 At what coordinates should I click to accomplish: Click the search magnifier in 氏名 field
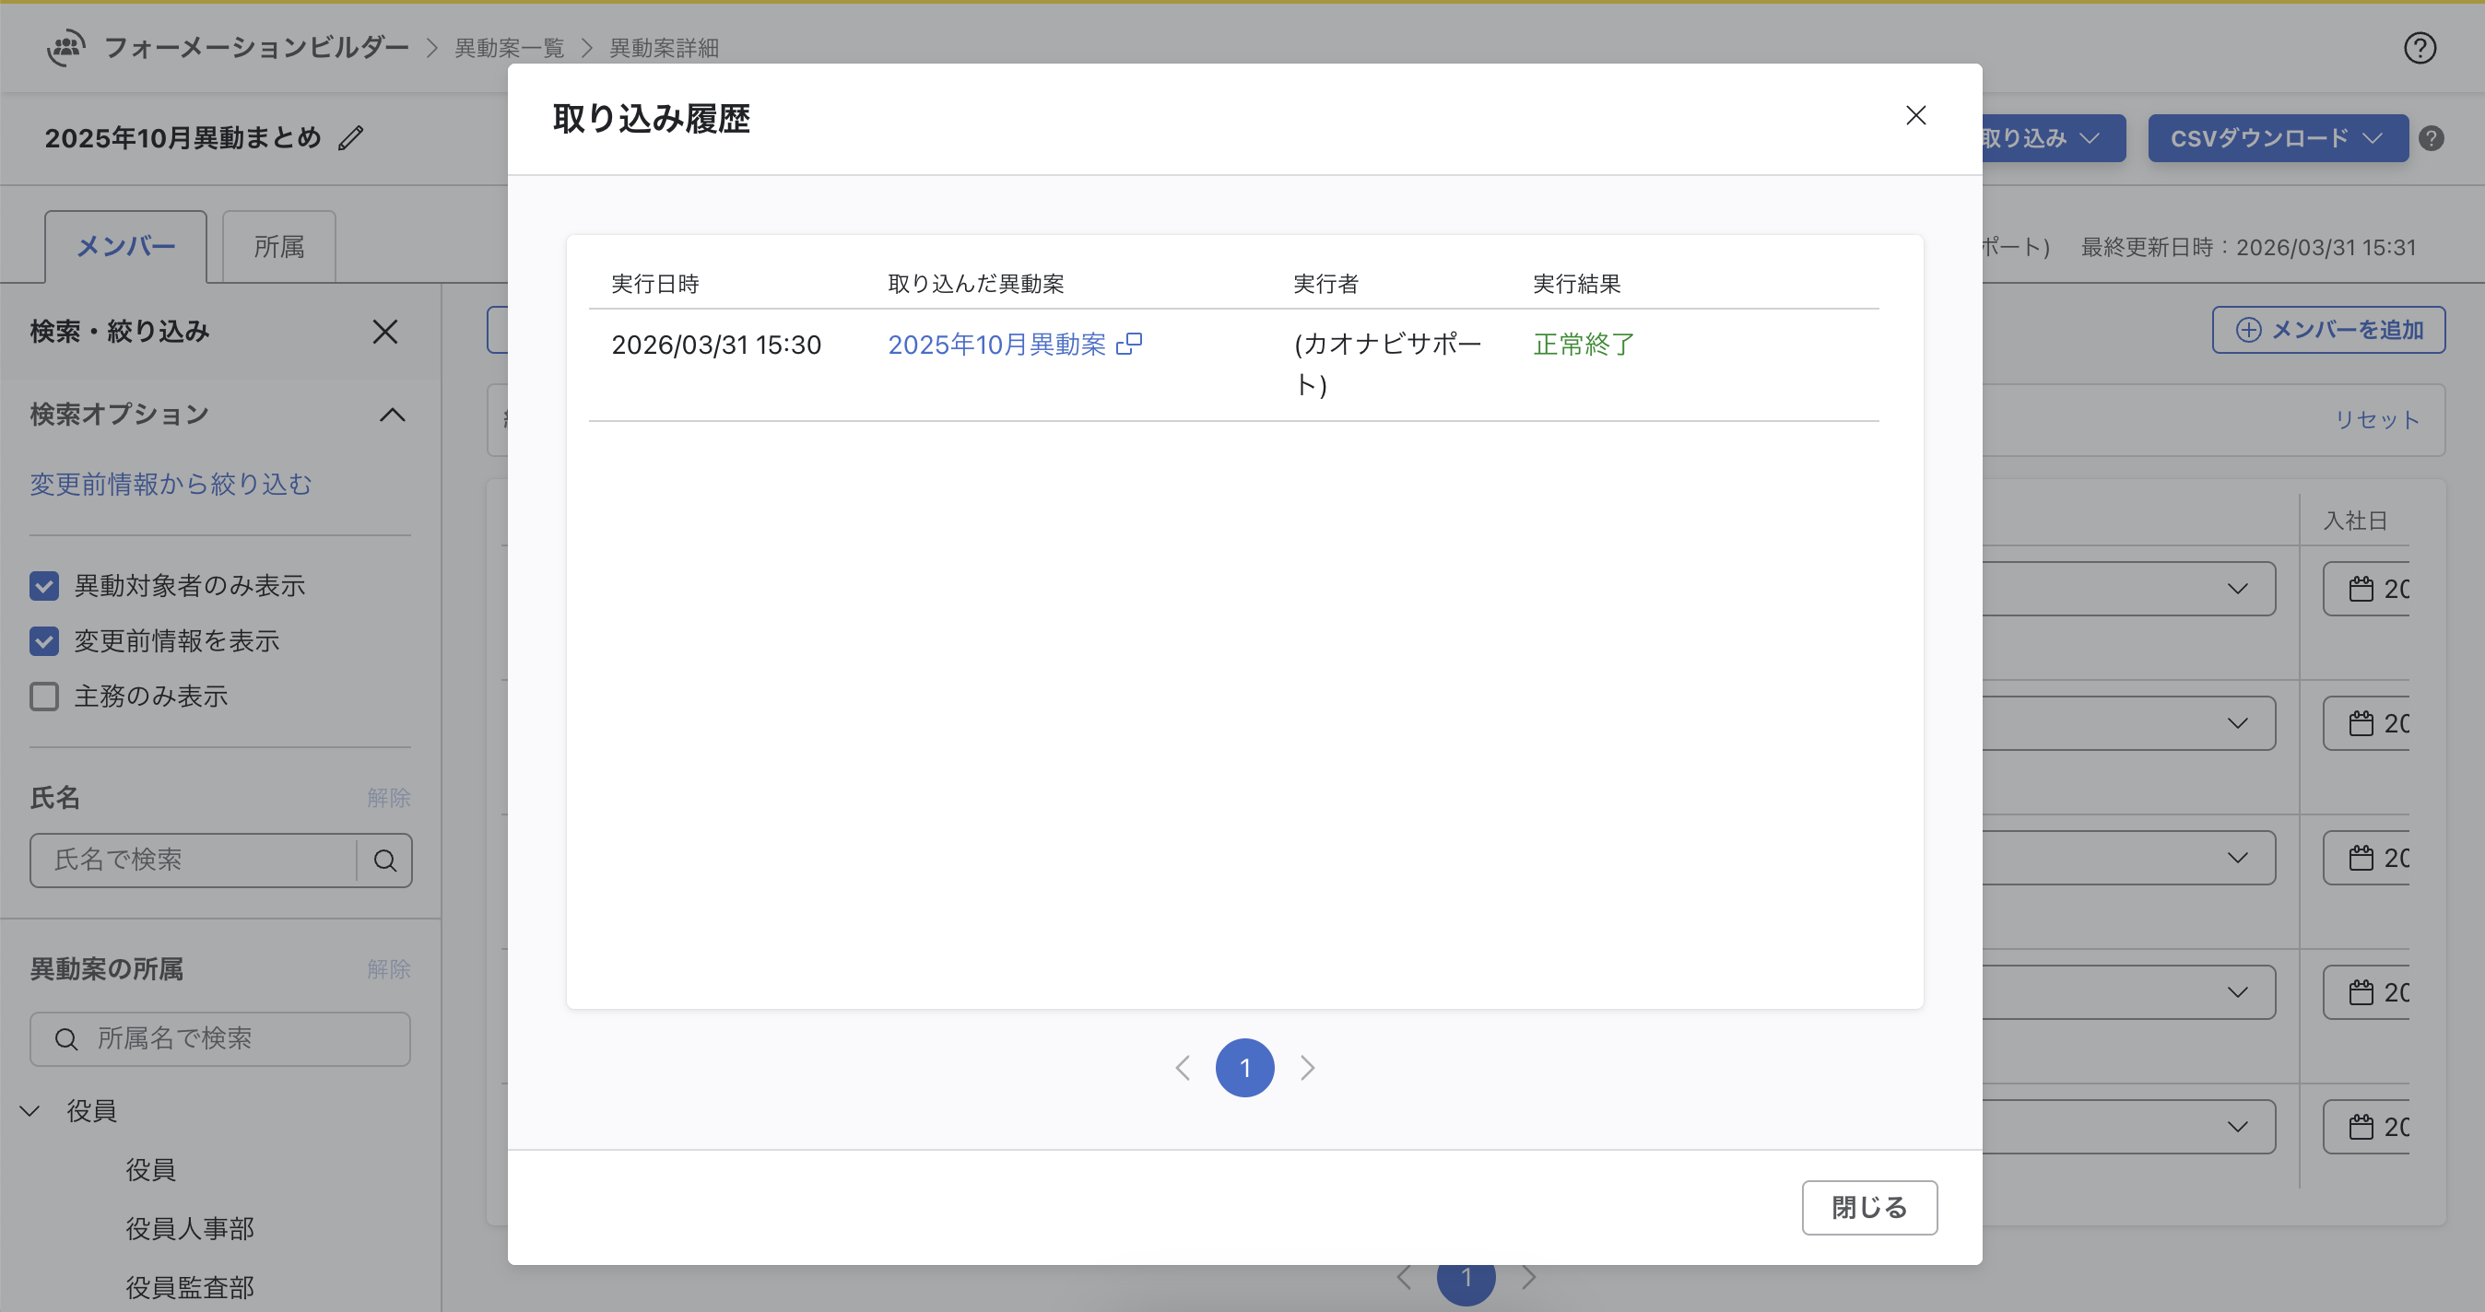[x=385, y=860]
